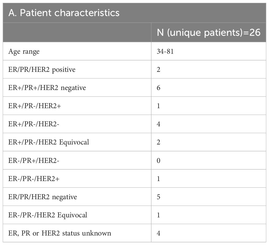The width and height of the screenshot is (269, 245).
Task: Select the 'N (unique patients)=26' column header
Action: click(209, 32)
